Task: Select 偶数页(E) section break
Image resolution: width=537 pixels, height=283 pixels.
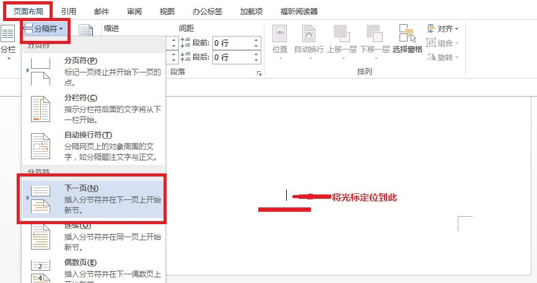Action: coord(93,271)
